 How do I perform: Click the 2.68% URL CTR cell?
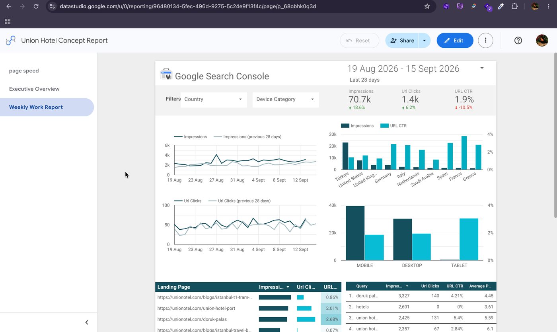pos(331,319)
